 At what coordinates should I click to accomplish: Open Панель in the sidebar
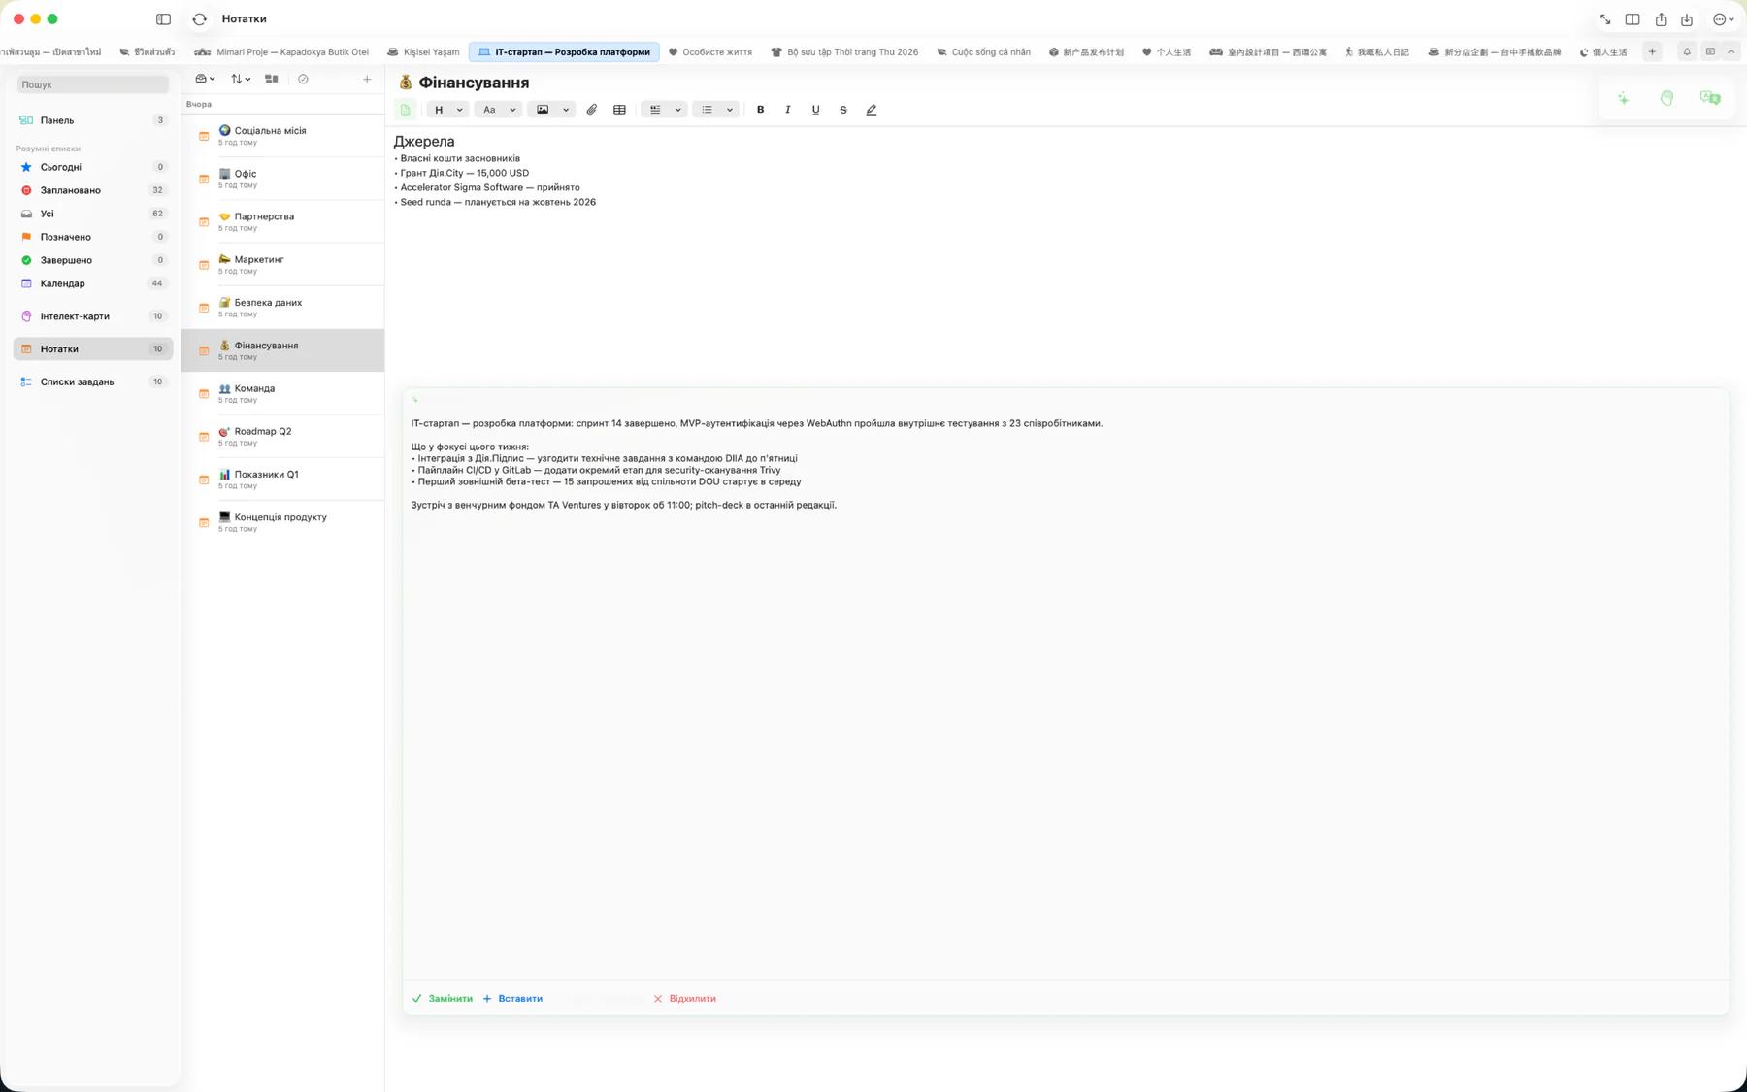[x=93, y=120]
